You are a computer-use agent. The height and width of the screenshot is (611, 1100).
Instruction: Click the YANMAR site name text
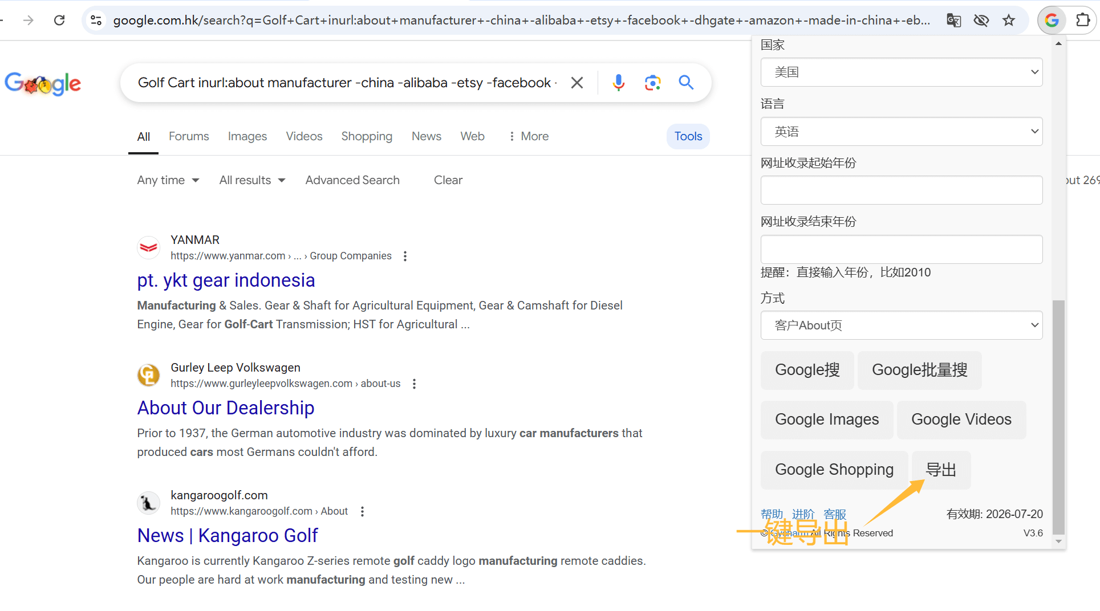195,240
